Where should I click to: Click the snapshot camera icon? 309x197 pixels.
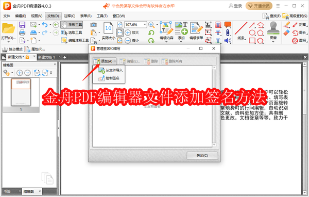pyautogui.click(x=93, y=25)
